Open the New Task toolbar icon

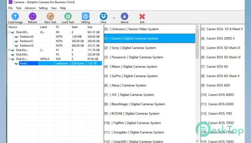coord(50,16)
